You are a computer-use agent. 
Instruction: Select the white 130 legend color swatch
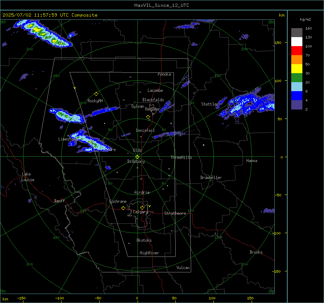[297, 41]
